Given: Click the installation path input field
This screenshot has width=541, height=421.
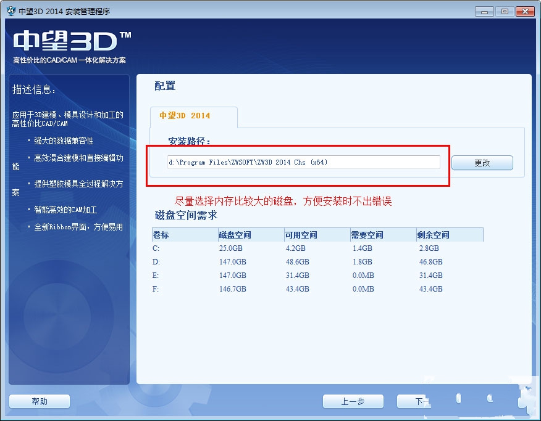Looking at the screenshot, I should [x=304, y=162].
